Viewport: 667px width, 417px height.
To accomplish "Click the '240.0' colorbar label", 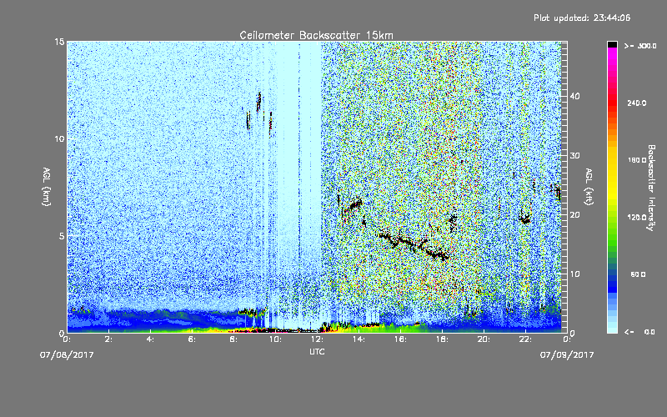I will point(637,103).
